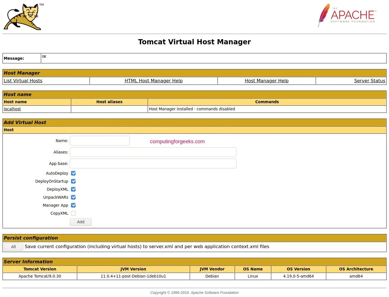Image resolution: width=389 pixels, height=297 pixels.
Task: Click the Tomcat cat logo
Action: [x=23, y=17]
